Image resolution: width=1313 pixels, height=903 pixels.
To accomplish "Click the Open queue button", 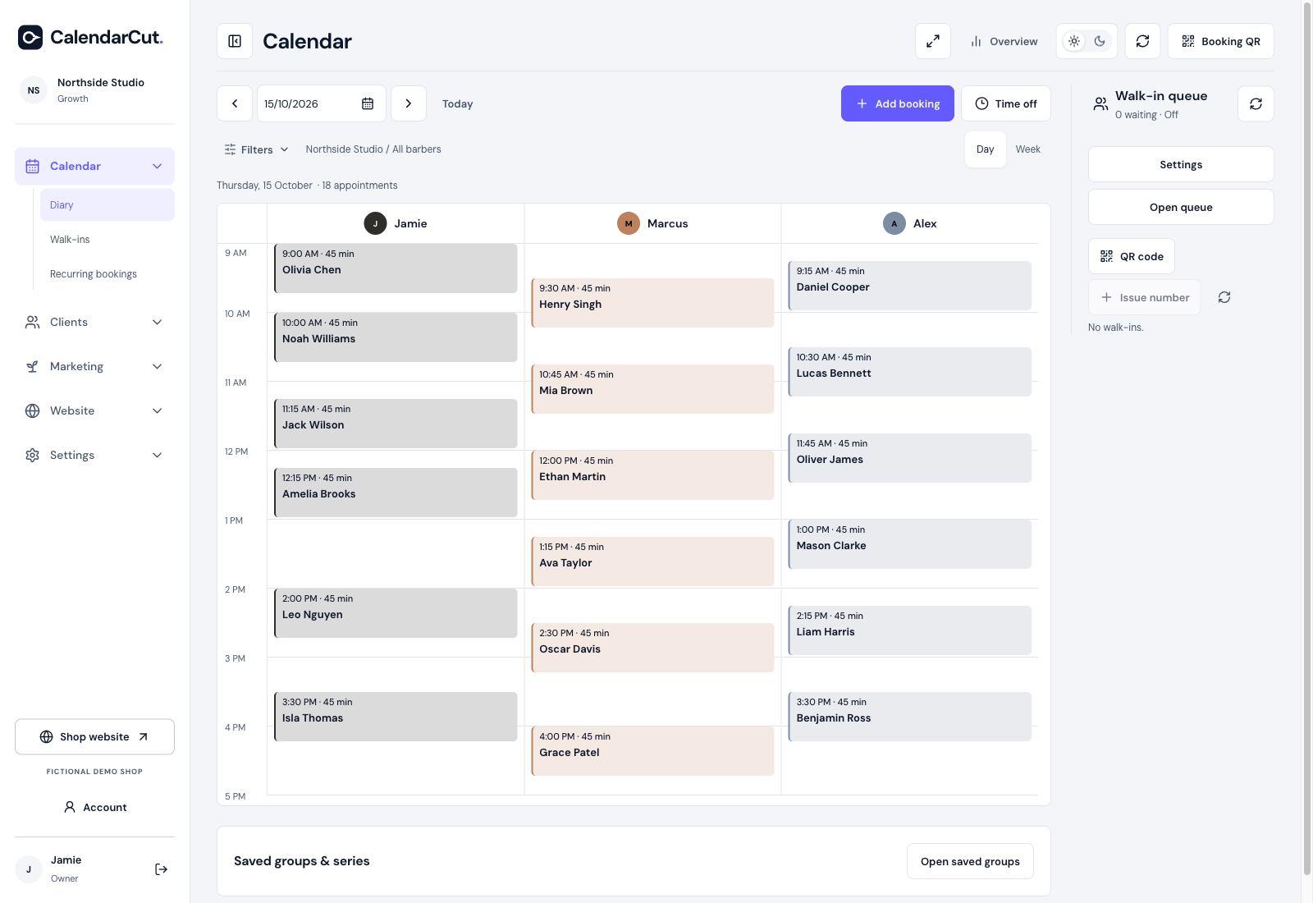I will [1181, 207].
